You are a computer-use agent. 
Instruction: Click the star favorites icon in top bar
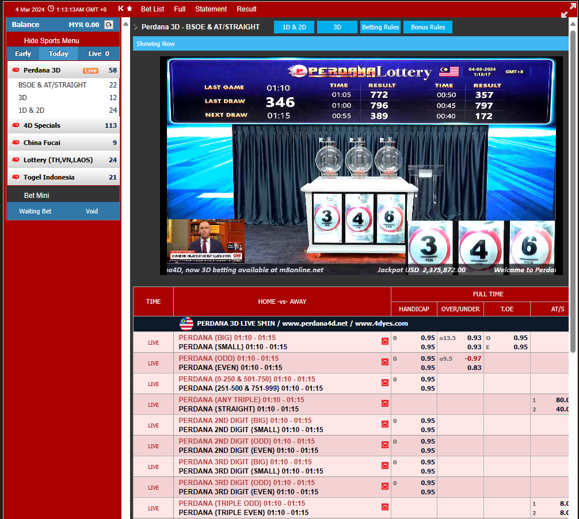129,9
